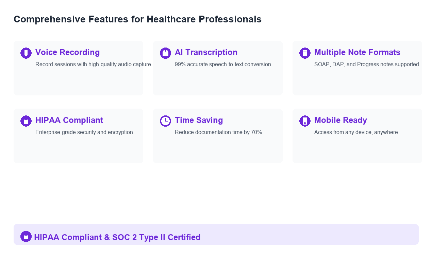Select the AI Transcription heading

(206, 52)
